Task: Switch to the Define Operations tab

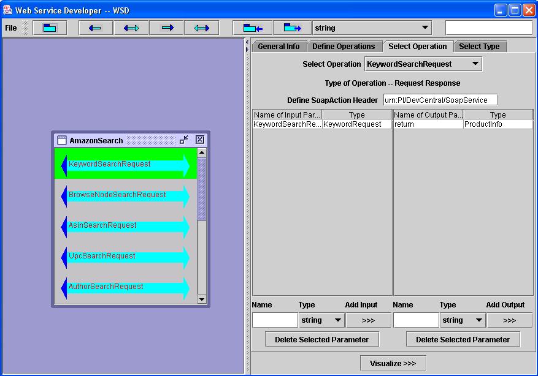Action: tap(344, 47)
